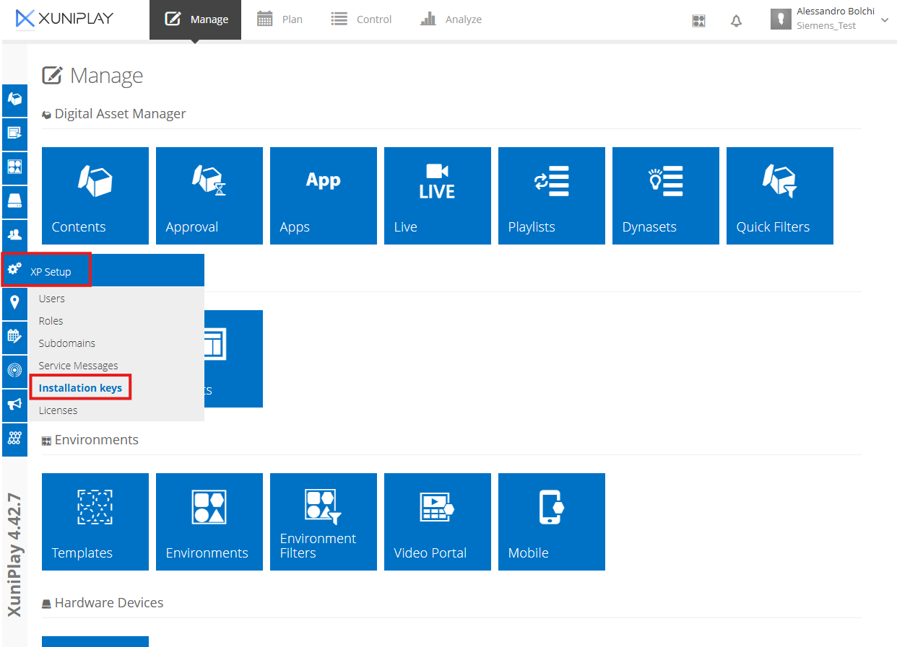Click the XuniPlay logo
The height and width of the screenshot is (647, 897).
pyautogui.click(x=65, y=19)
